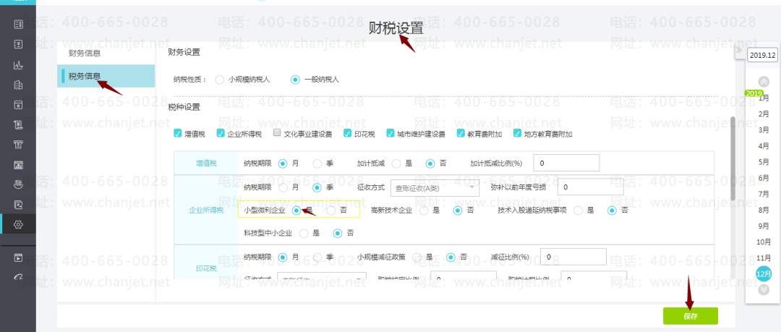Set 印花税 小规模减征政策 to 是

point(417,257)
